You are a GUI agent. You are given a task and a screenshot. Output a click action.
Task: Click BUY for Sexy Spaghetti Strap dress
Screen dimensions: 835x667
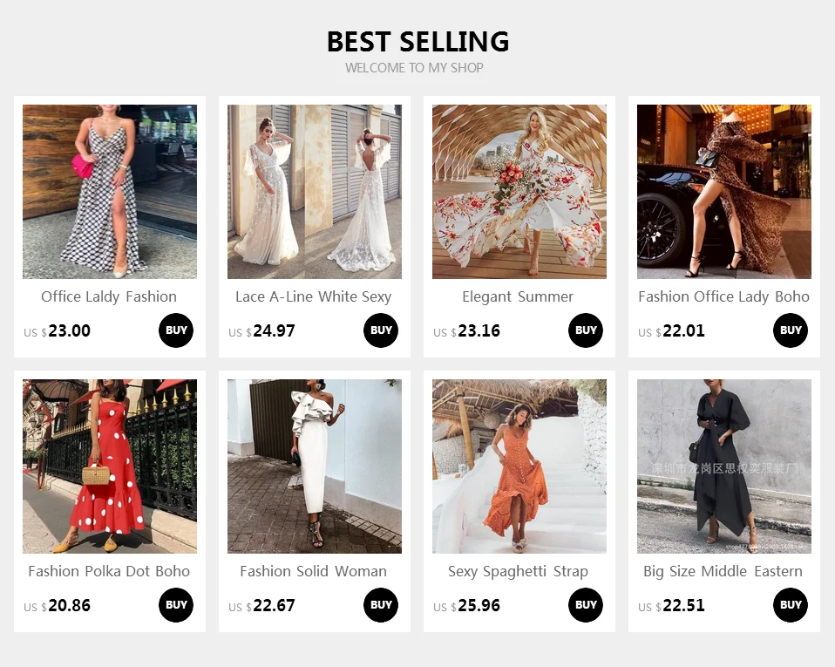pyautogui.click(x=586, y=605)
